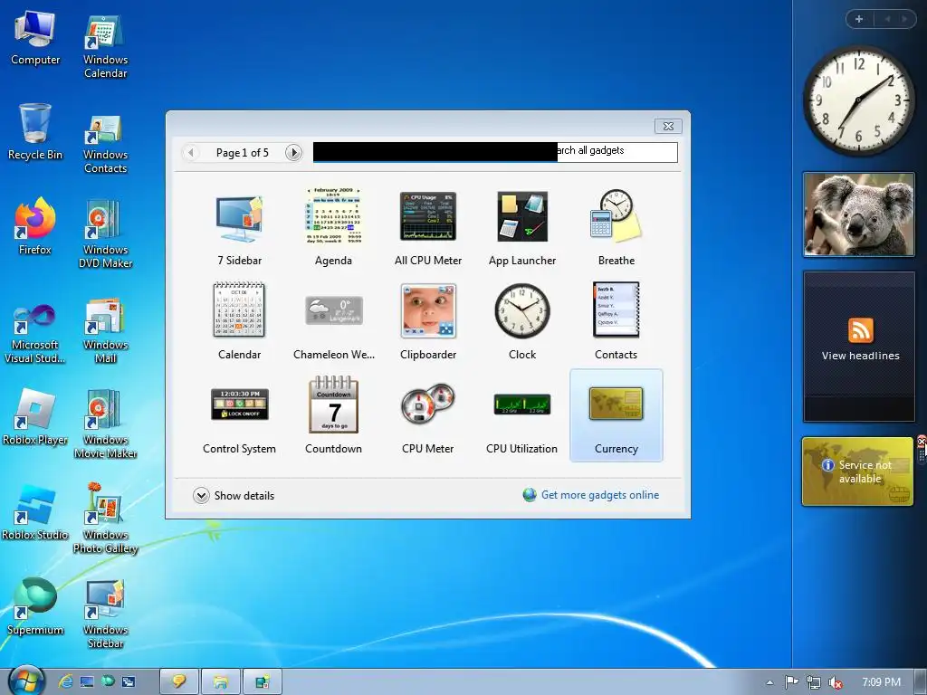
Task: Select the Currency gadget in gallery
Action: click(616, 415)
